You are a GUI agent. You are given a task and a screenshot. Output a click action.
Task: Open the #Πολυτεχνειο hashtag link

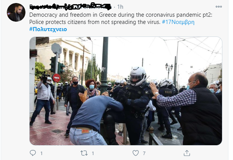[48, 29]
